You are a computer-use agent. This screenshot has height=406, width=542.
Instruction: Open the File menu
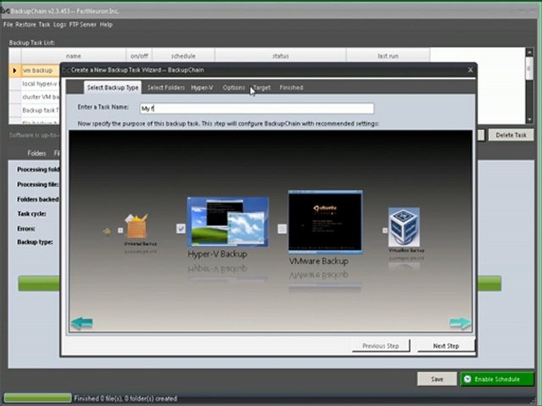pos(8,24)
